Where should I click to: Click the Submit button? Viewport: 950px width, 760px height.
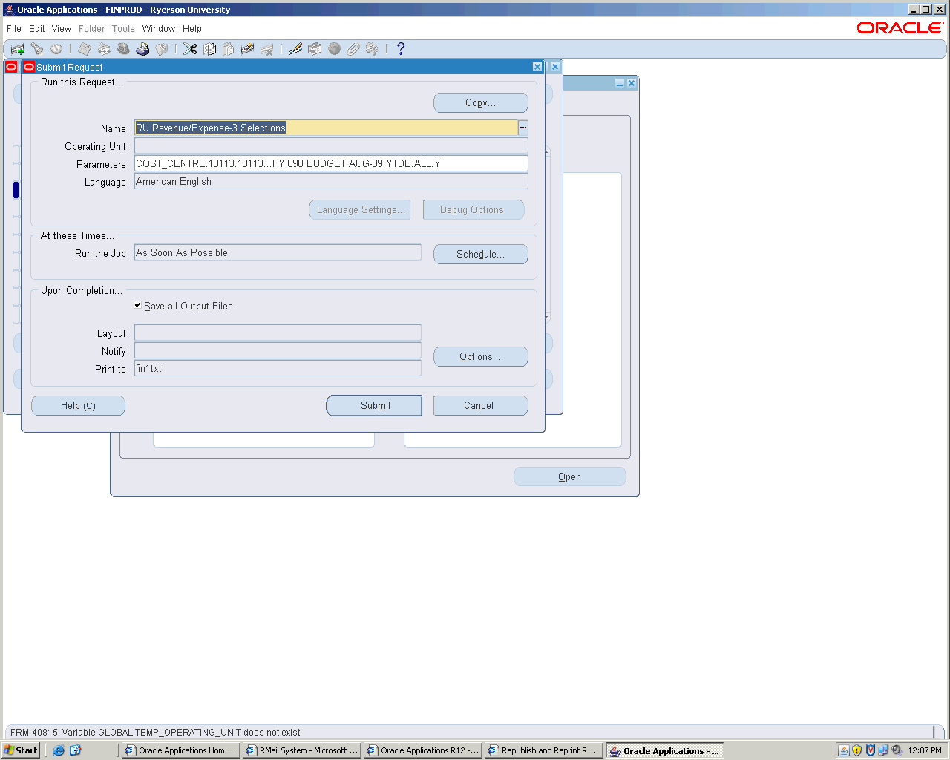pyautogui.click(x=375, y=406)
